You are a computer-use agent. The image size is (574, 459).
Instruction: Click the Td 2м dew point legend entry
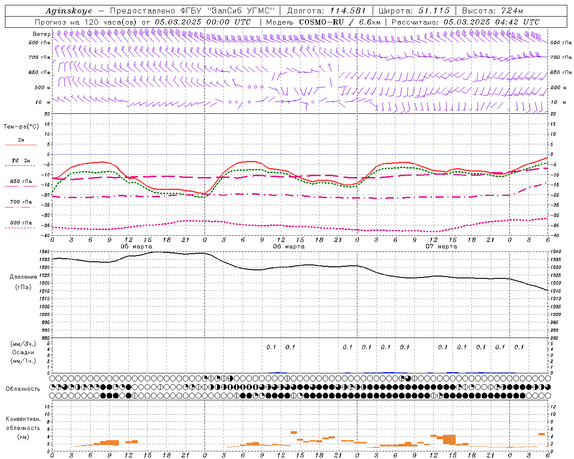tap(21, 160)
